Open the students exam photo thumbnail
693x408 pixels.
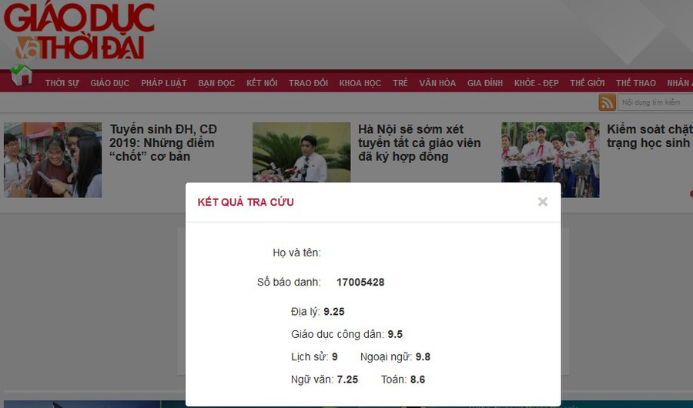pyautogui.click(x=52, y=160)
